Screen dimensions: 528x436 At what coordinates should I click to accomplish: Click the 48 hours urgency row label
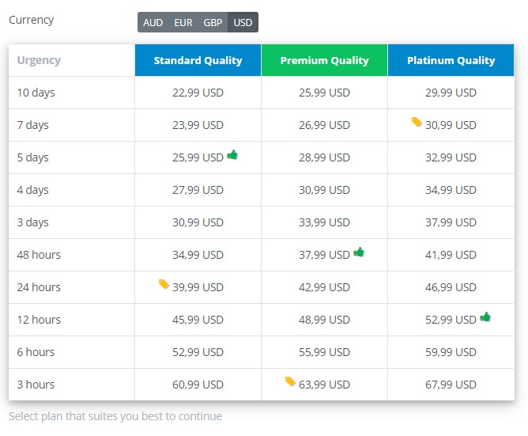[39, 255]
